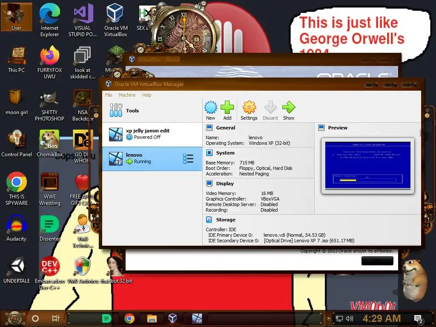Open SHITTY PHOTOSHOP GIMP icon
This screenshot has width=436, height=327.
tap(49, 105)
